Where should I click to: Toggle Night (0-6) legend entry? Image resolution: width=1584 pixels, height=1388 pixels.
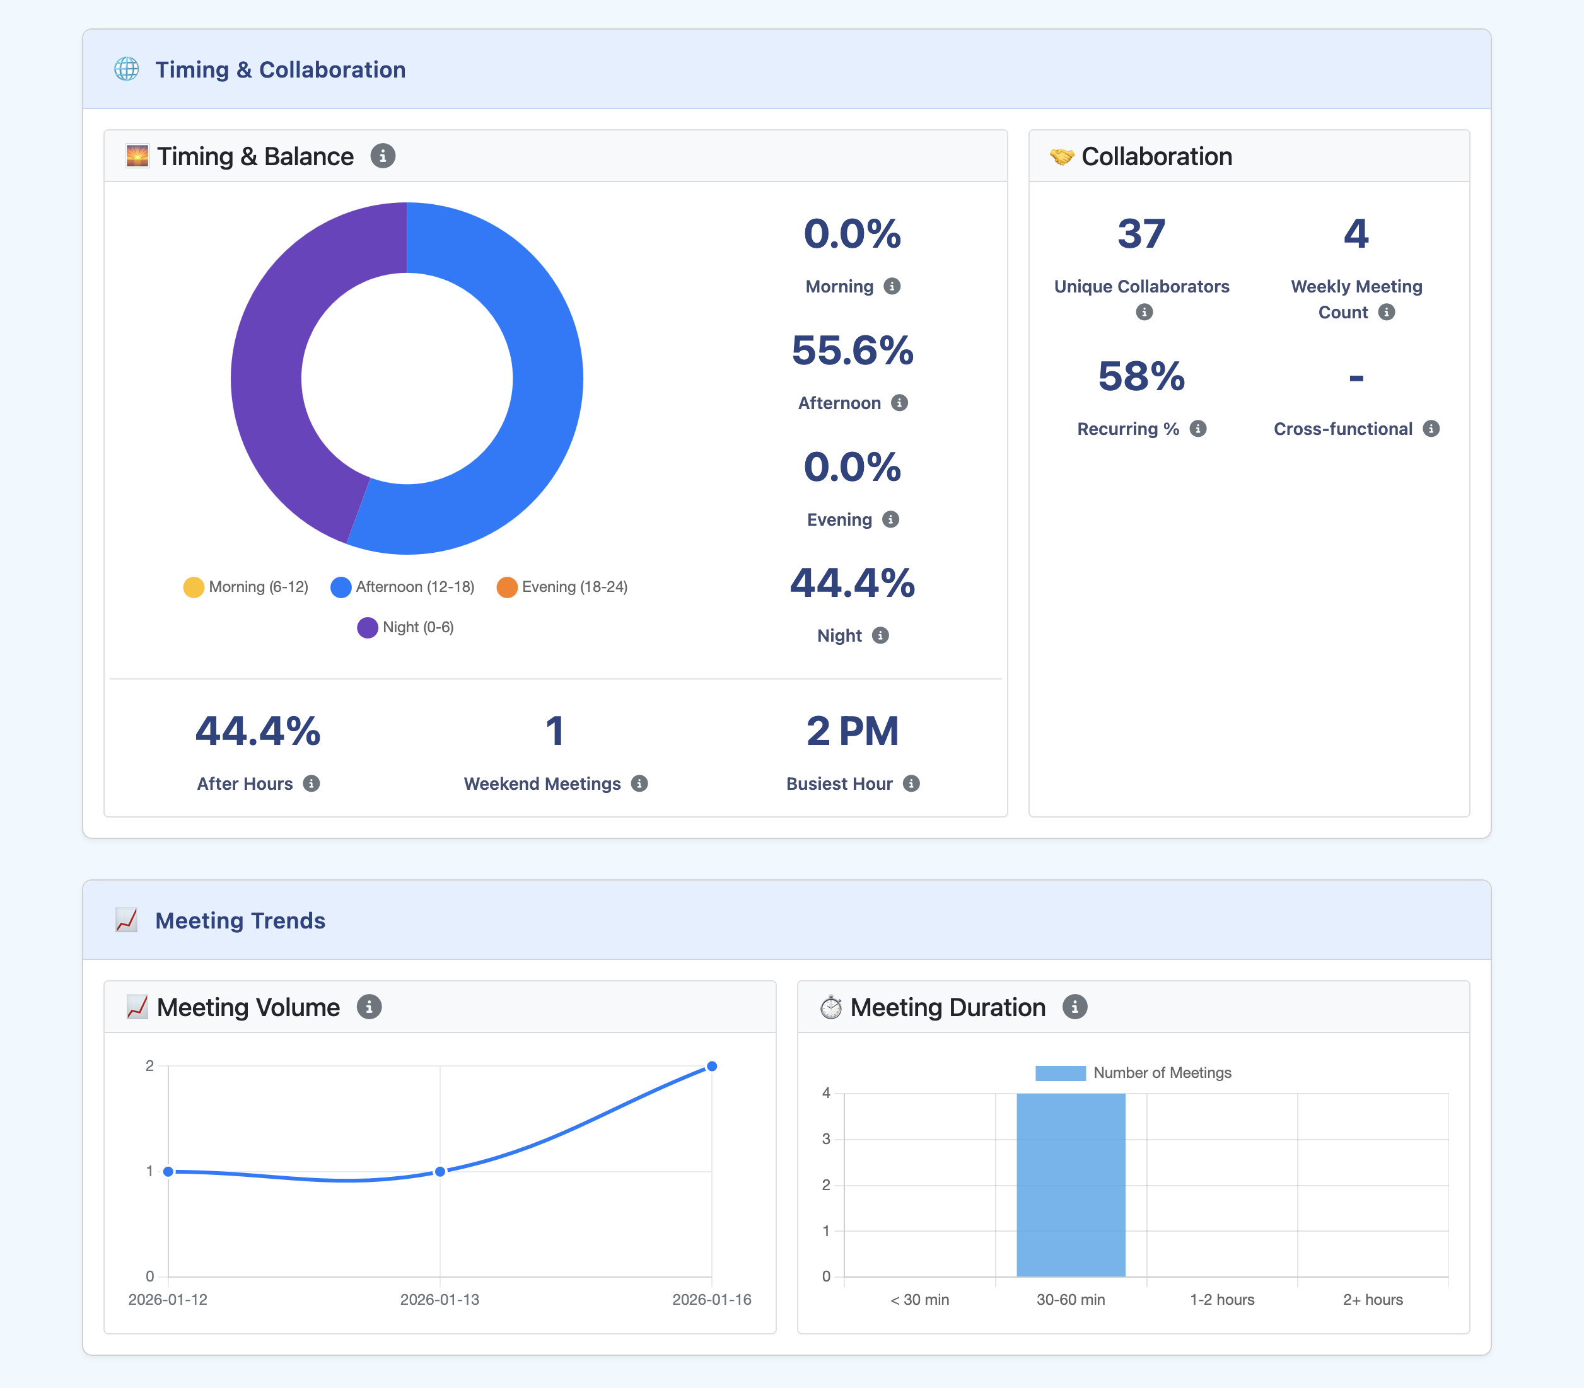[405, 627]
